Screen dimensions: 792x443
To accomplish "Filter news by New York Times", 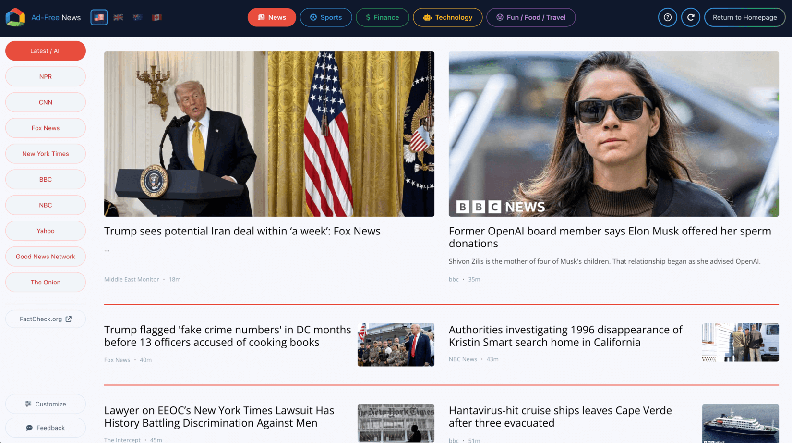I will click(x=46, y=154).
